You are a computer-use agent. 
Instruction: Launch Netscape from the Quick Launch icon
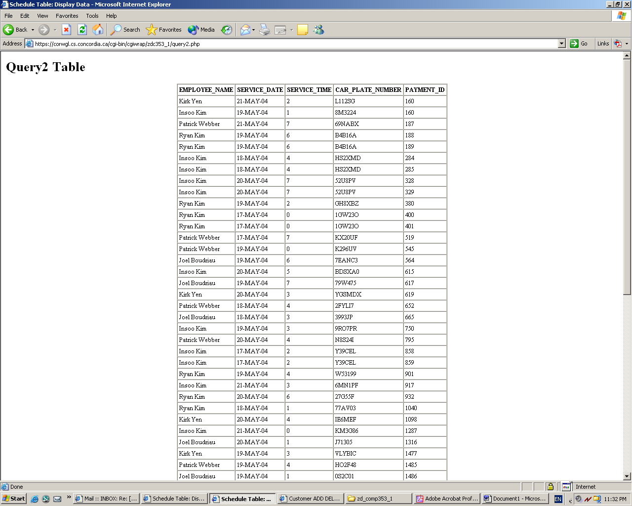[46, 499]
